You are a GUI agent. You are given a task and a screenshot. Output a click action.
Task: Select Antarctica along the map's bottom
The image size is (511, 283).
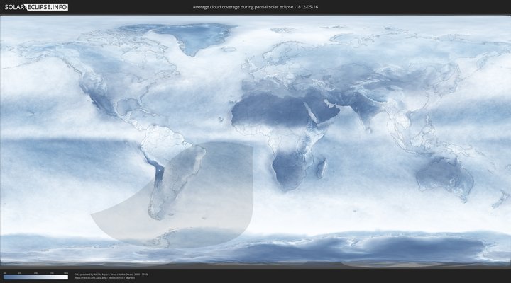click(284, 255)
